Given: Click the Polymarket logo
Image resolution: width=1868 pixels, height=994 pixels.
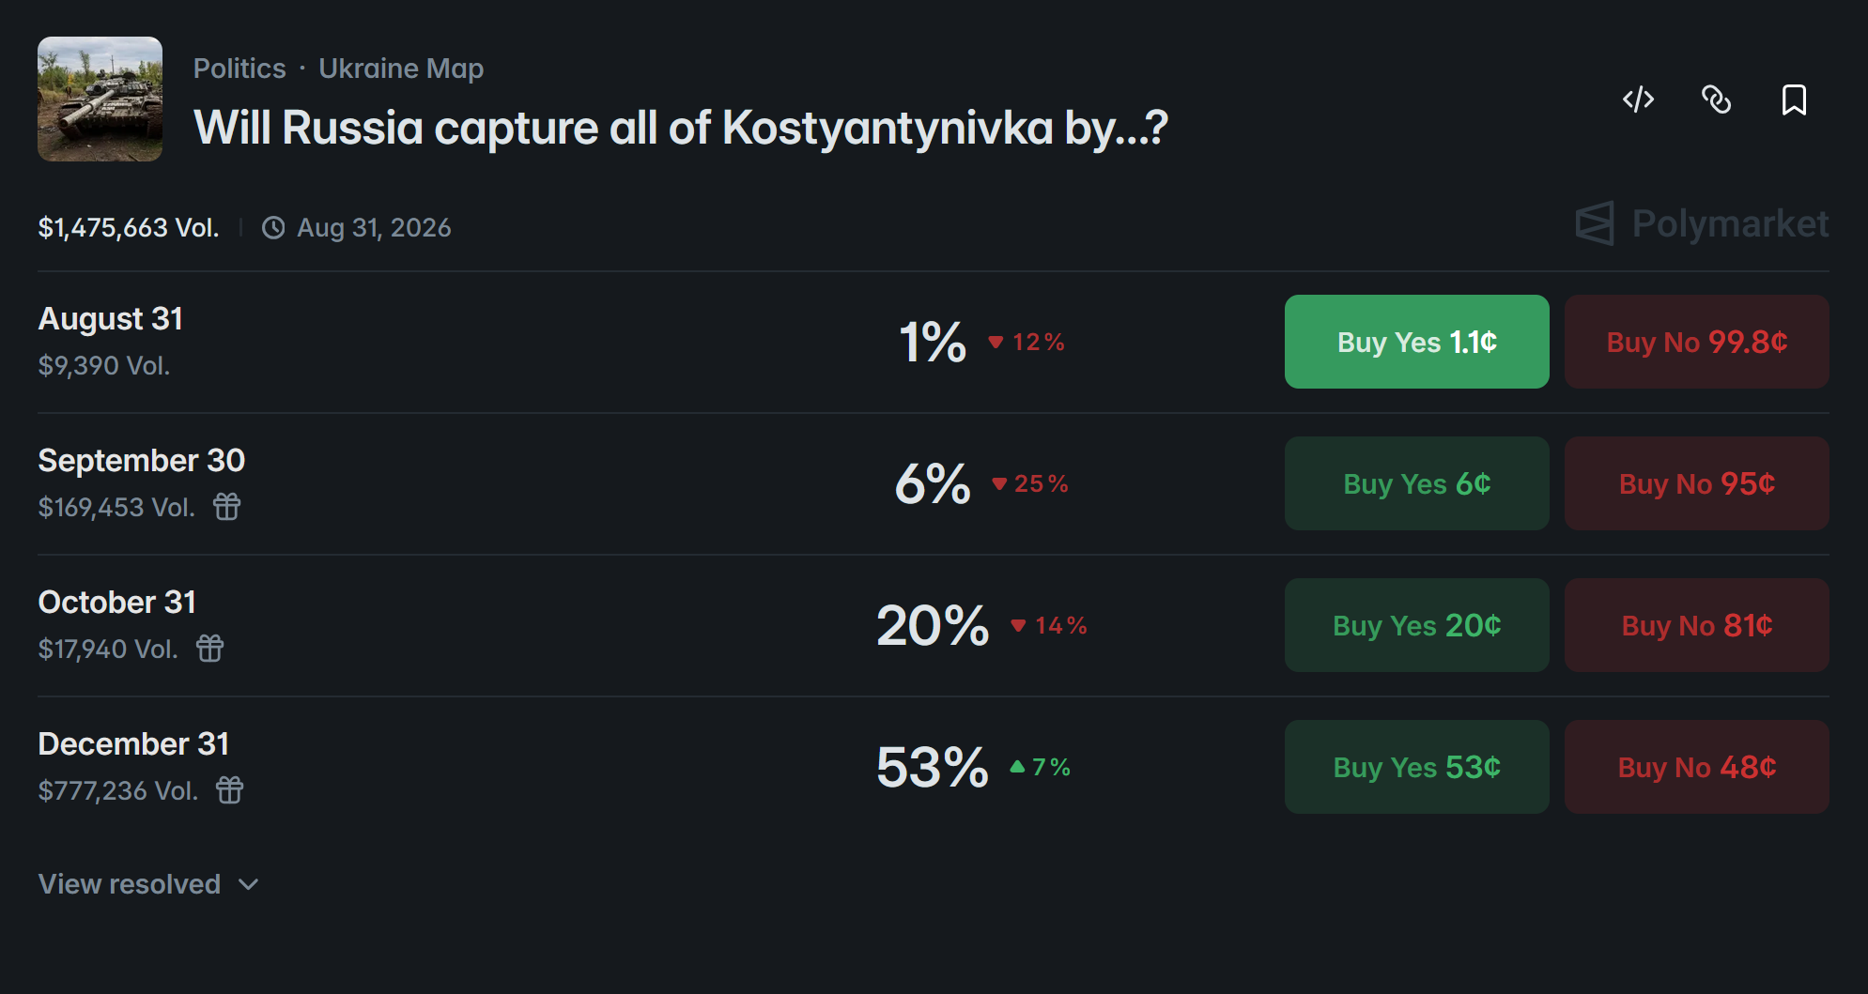Looking at the screenshot, I should [1702, 223].
